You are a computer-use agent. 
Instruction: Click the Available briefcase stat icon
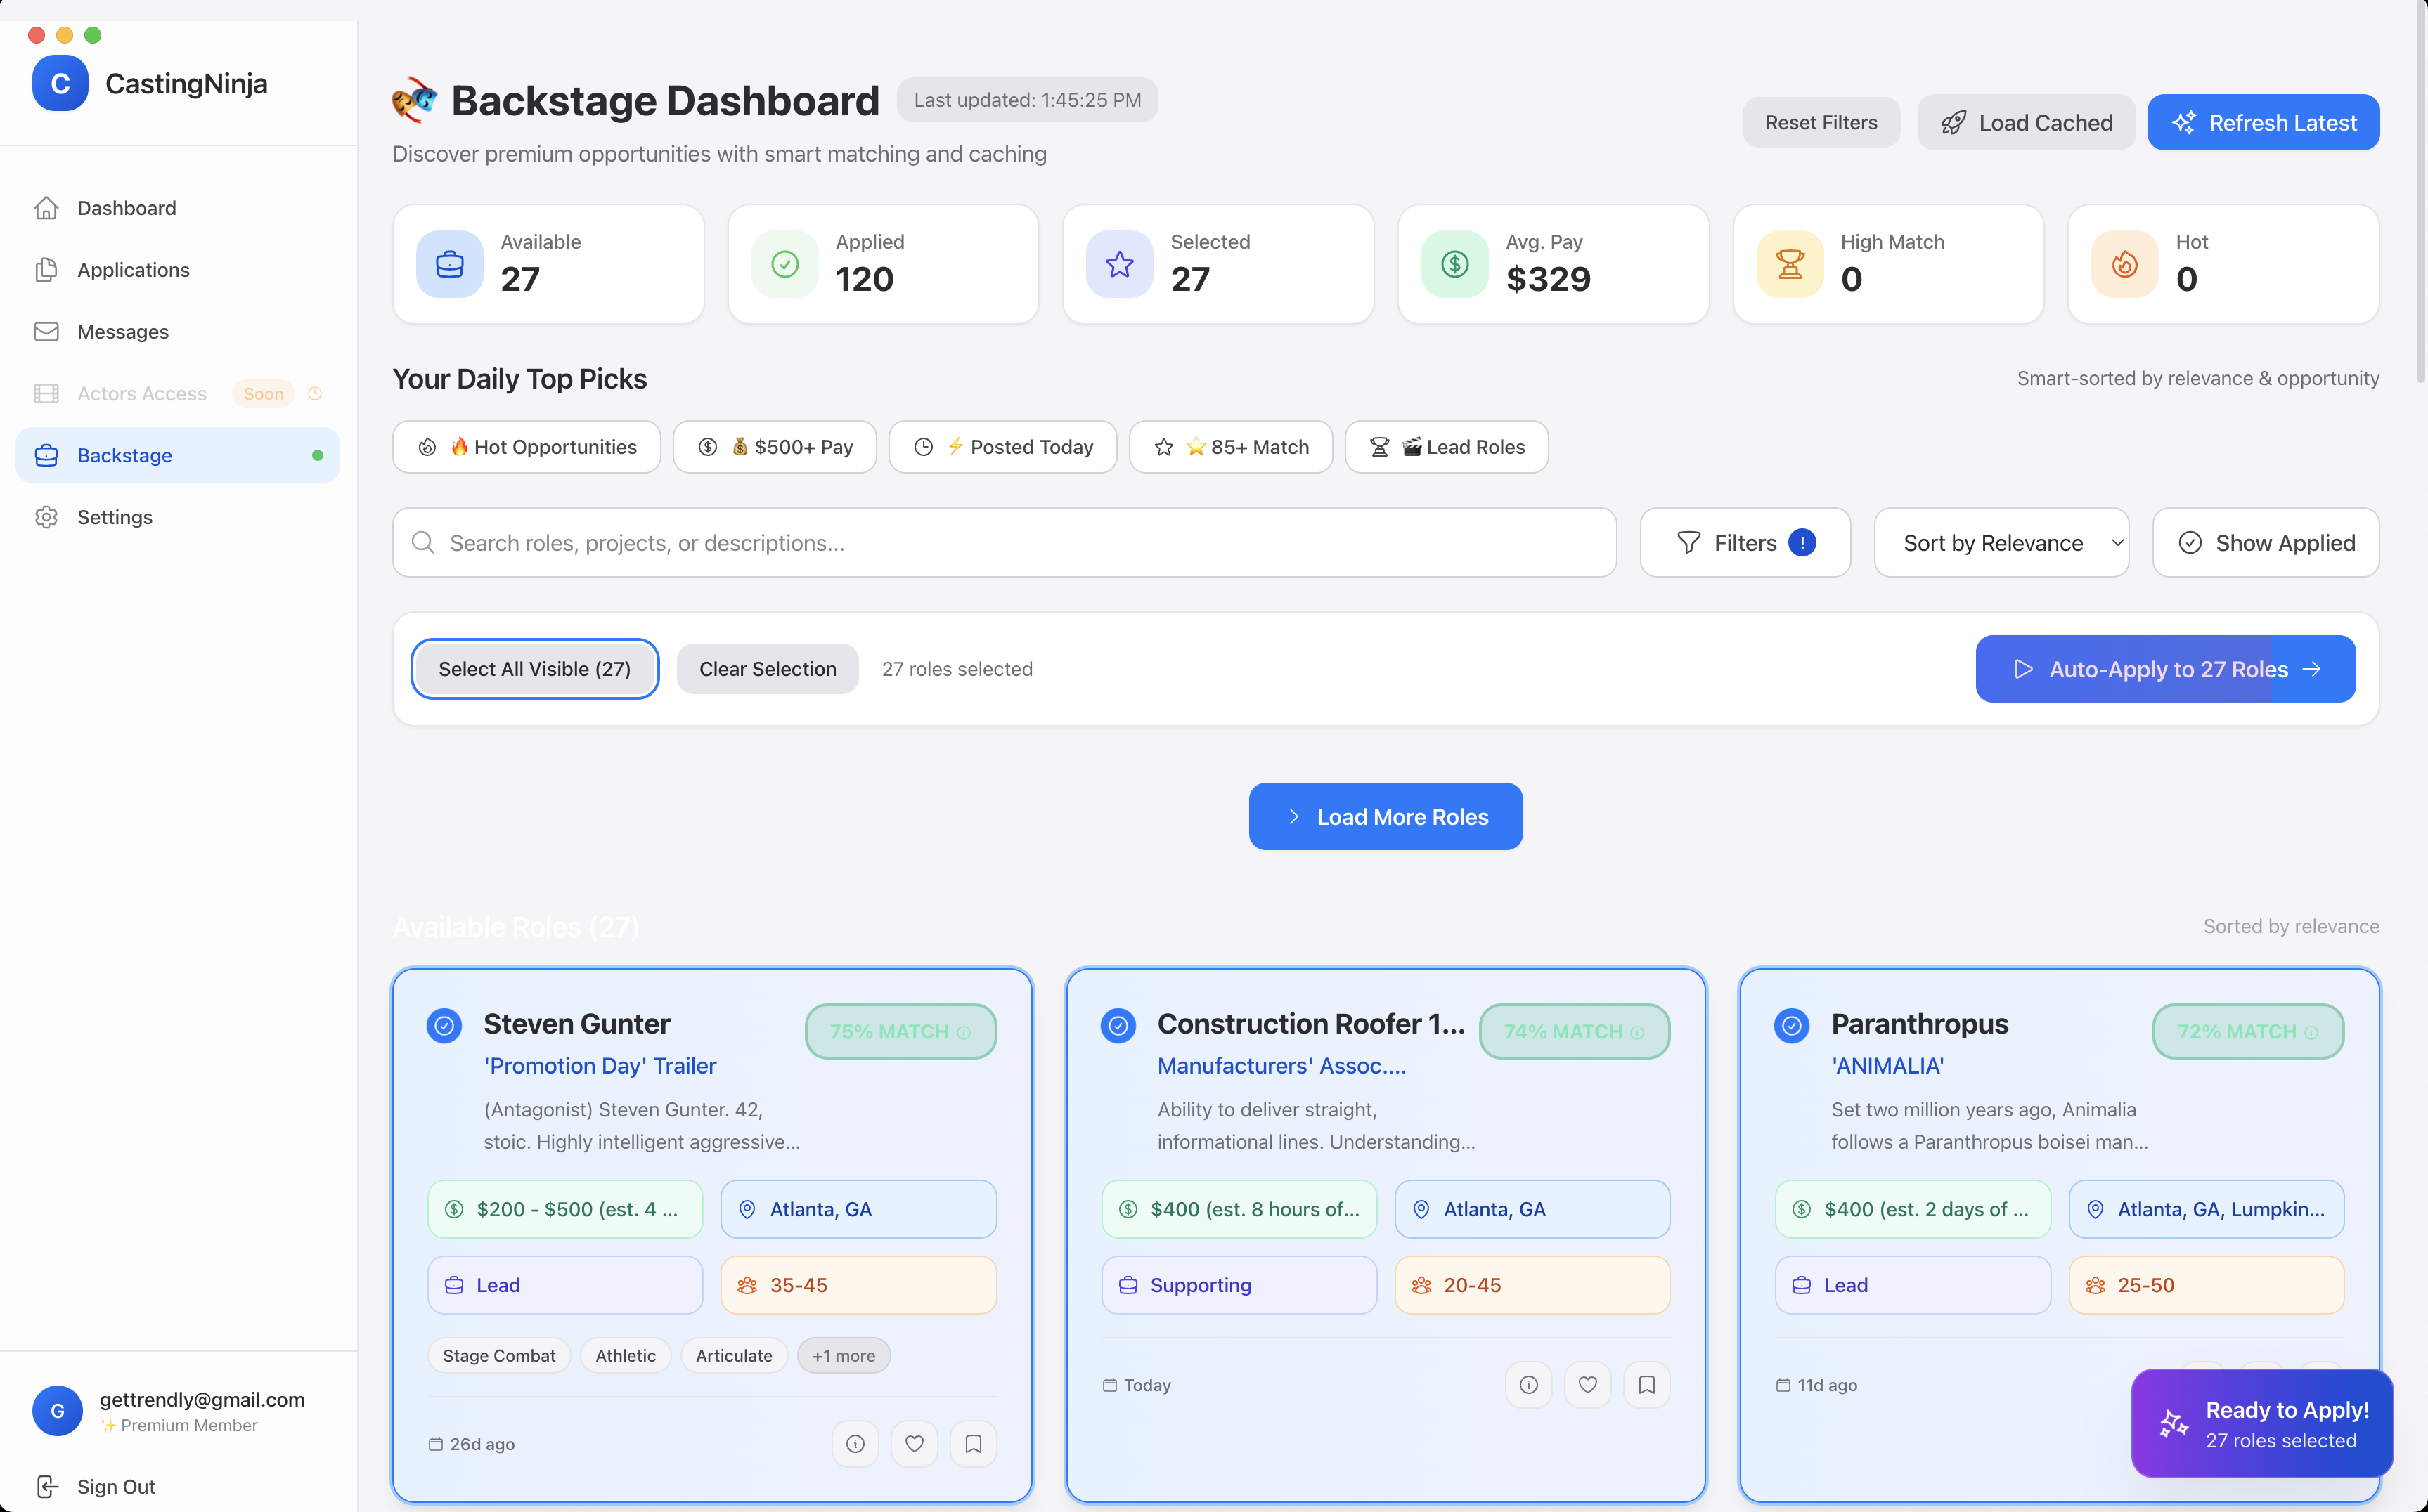pyautogui.click(x=449, y=264)
